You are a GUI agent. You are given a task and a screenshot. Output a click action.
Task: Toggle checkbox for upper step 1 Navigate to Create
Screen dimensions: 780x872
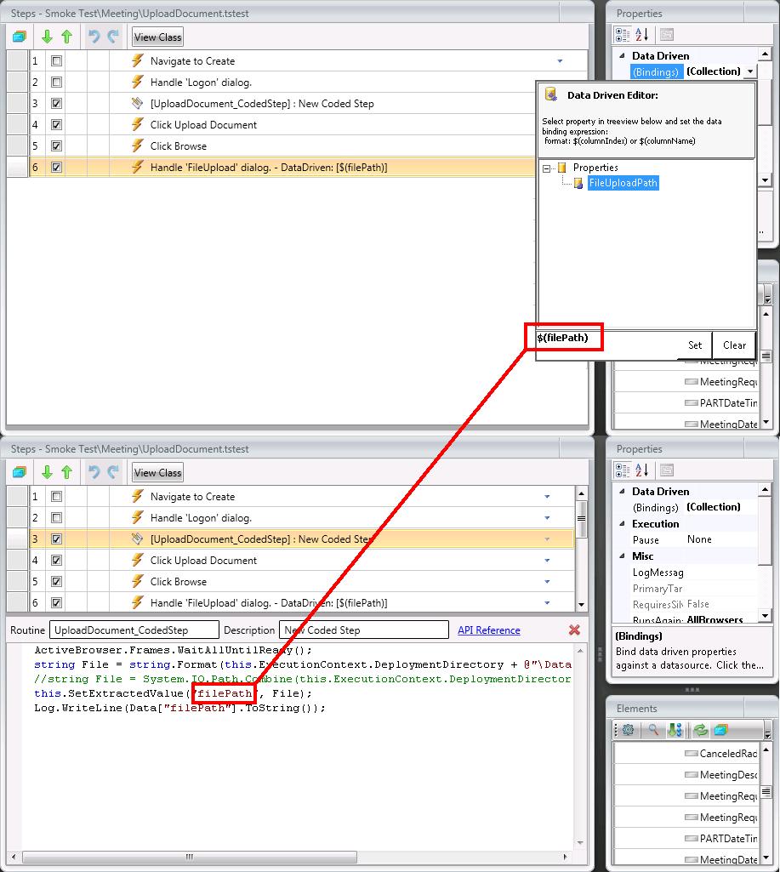coord(56,61)
